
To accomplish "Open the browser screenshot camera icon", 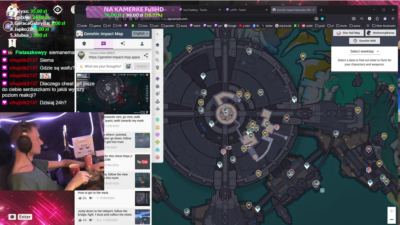I will 354,19.
